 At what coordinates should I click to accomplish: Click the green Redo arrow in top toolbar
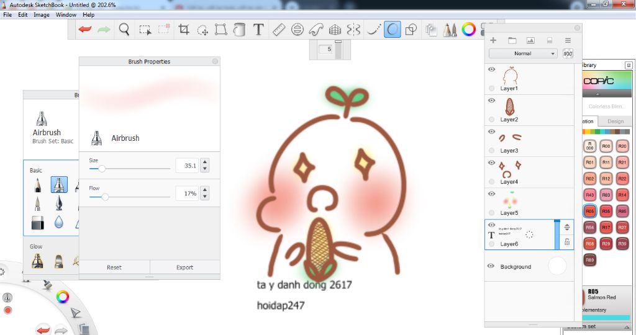point(104,30)
